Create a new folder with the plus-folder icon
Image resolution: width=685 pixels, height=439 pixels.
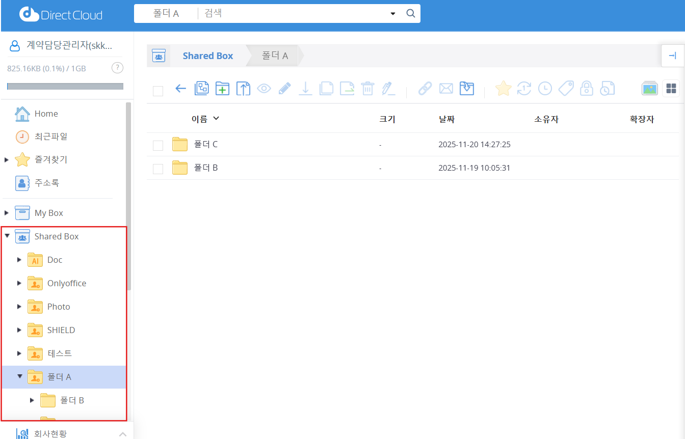pos(222,89)
